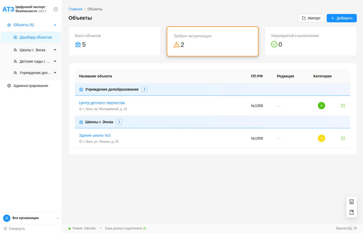Image resolution: width=363 pixels, height=233 pixels.
Task: Expand Учреждения доп… sidebar group
Action: [55, 73]
